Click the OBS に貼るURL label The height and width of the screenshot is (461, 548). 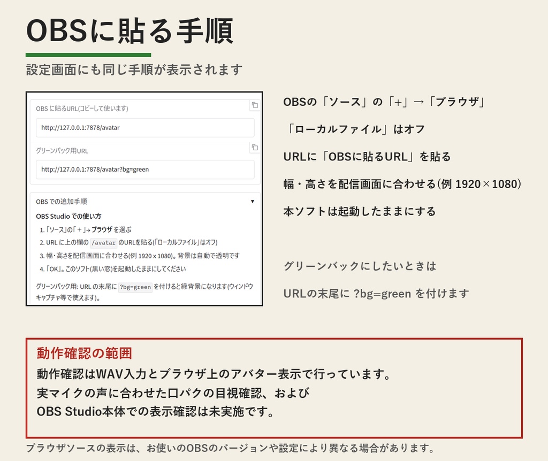82,109
